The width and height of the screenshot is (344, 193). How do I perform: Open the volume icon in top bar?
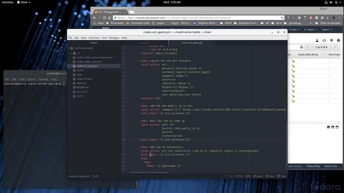pyautogui.click(x=331, y=2)
